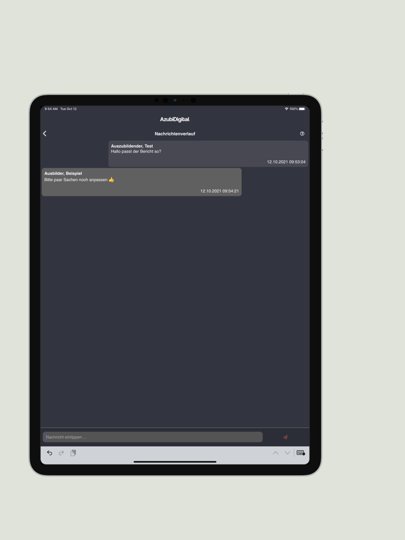Viewport: 405px width, 540px height.
Task: Click timestamp '12.10.2021 09:54:21'
Action: coord(219,191)
